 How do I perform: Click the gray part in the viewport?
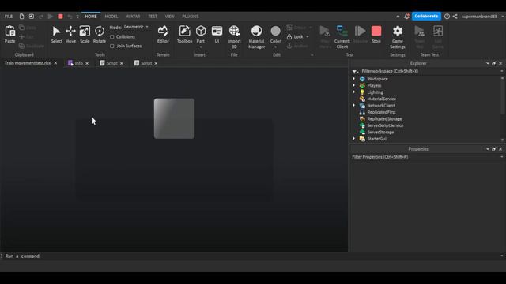click(x=174, y=118)
